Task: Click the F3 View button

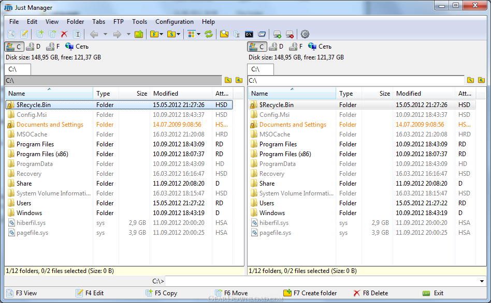Action: 22,293
